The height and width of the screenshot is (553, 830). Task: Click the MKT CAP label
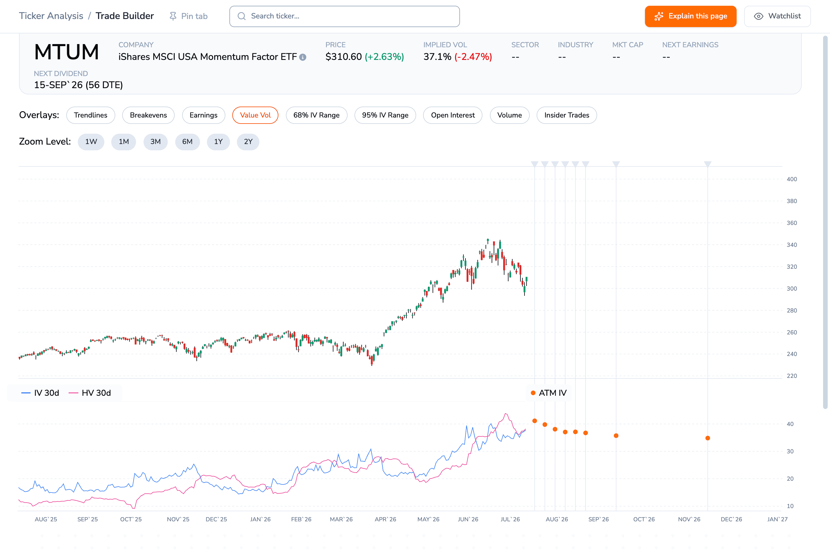coord(628,45)
